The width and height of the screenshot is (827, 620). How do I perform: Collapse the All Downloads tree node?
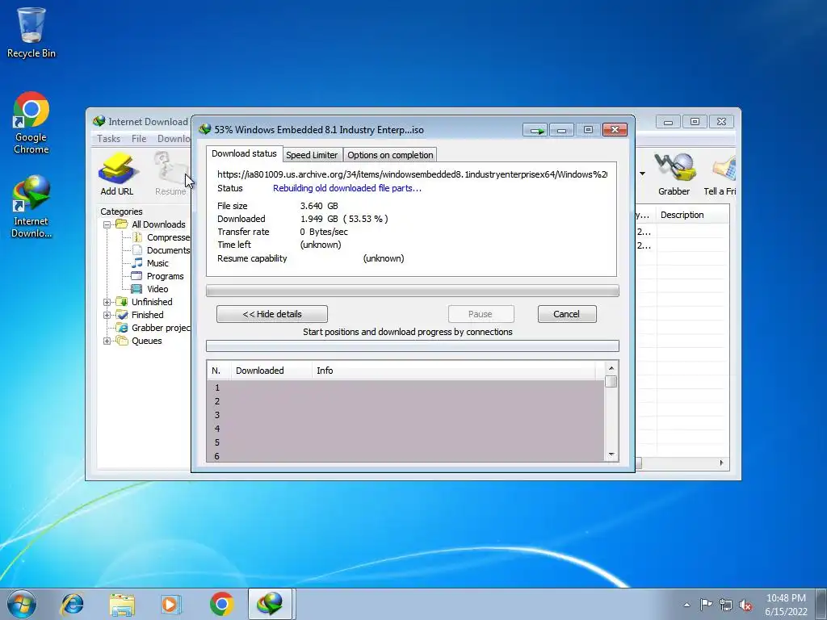pos(107,224)
